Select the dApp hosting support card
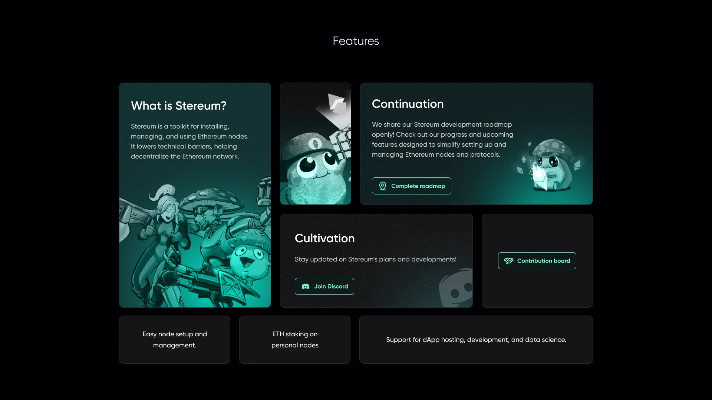Image resolution: width=712 pixels, height=400 pixels. (x=476, y=340)
